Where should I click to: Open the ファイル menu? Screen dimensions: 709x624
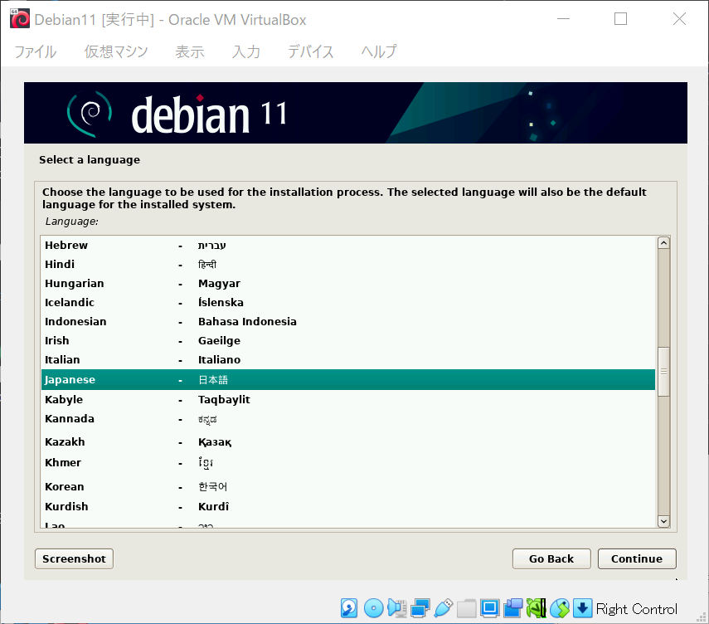click(36, 51)
